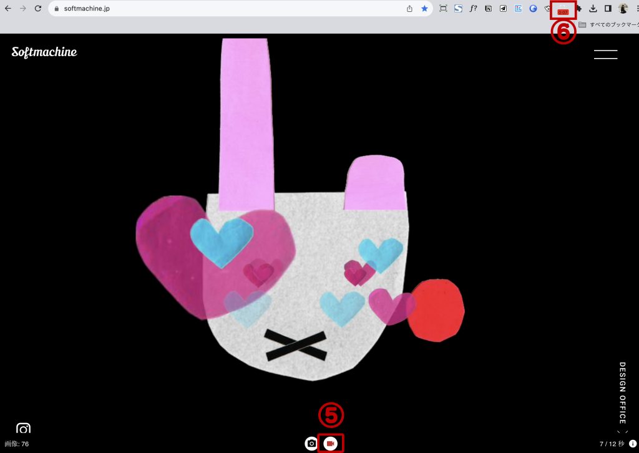Click the down chevron under DESIGN OFFICE
639x453 pixels.
622,432
